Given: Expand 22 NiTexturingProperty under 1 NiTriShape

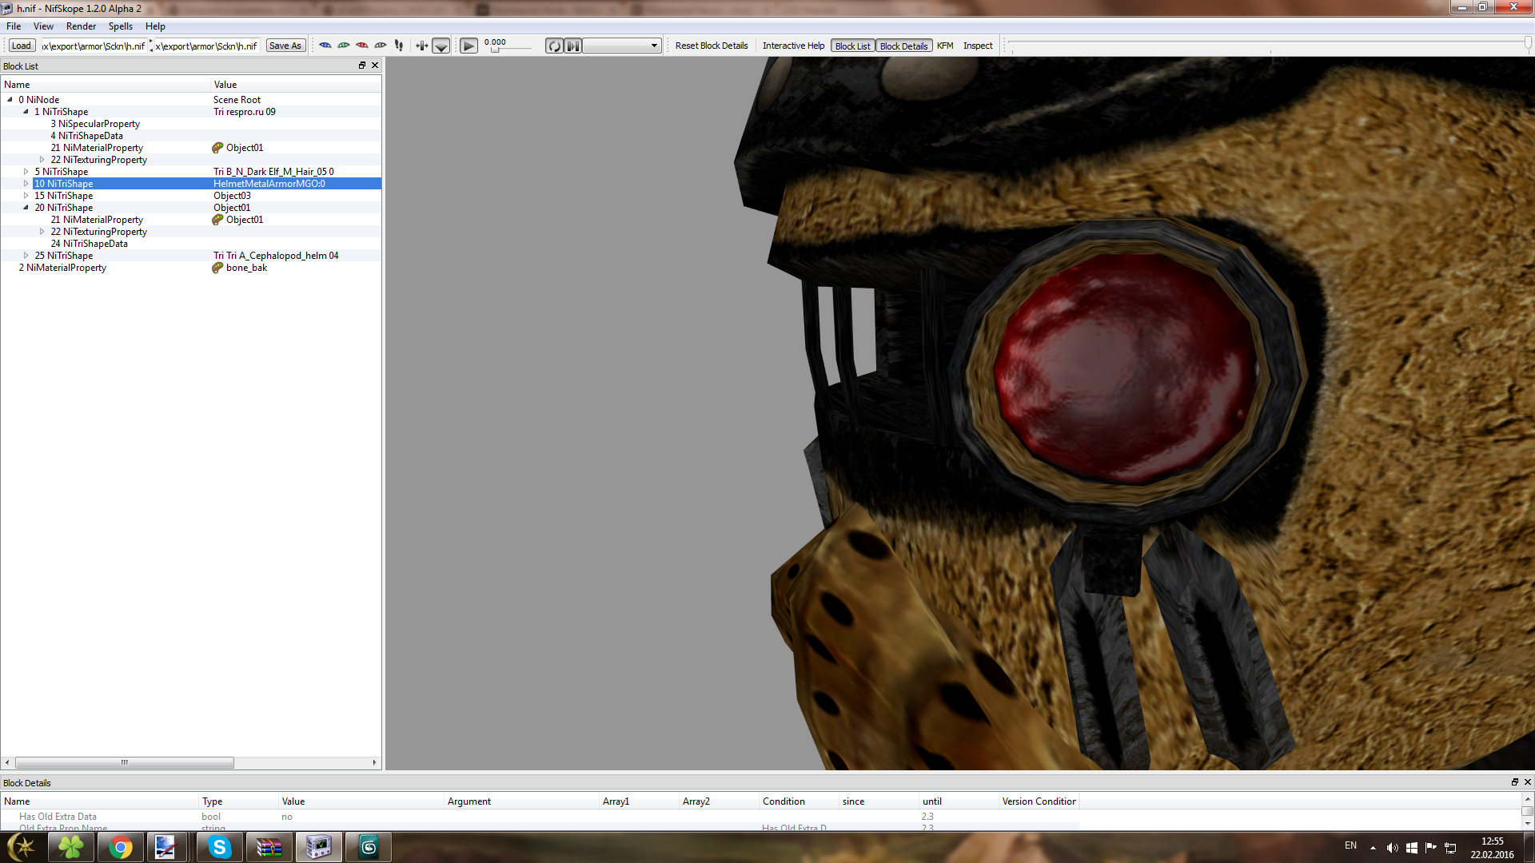Looking at the screenshot, I should (x=42, y=160).
